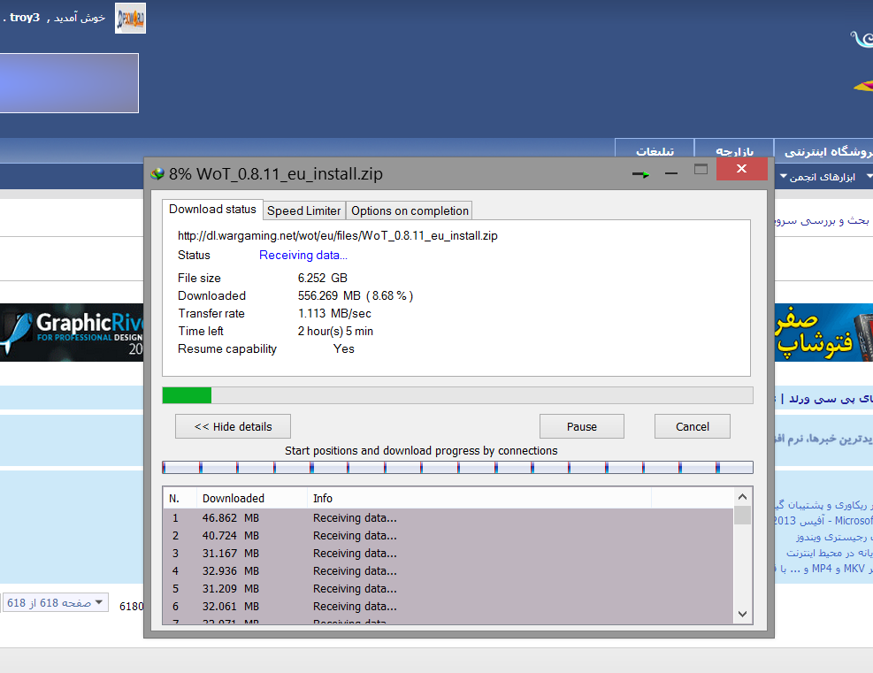The image size is (873, 673).
Task: Click the troy3 user avatar image
Action: tap(130, 18)
